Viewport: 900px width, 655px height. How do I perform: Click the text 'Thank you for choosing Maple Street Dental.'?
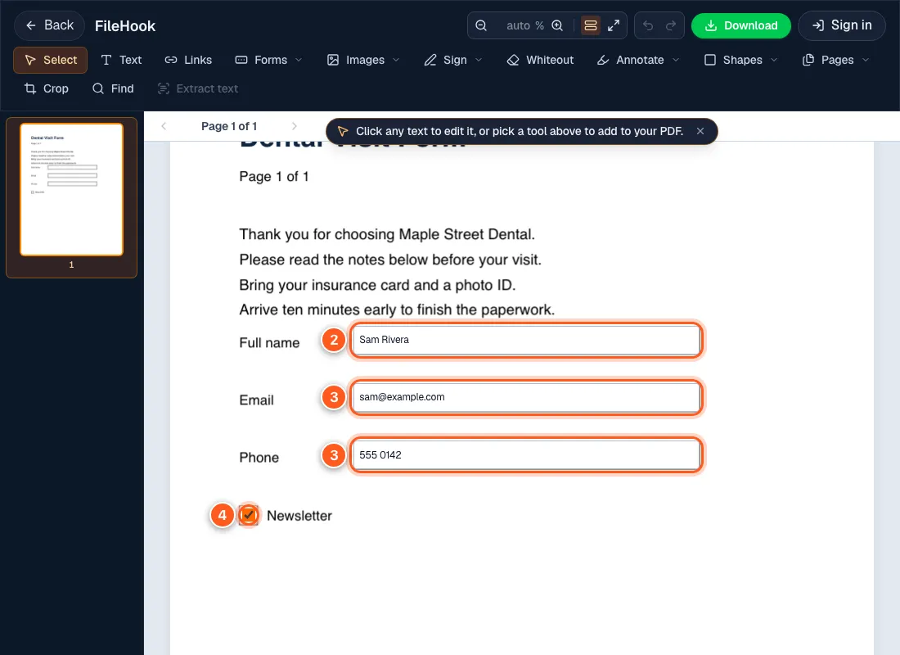pos(387,234)
